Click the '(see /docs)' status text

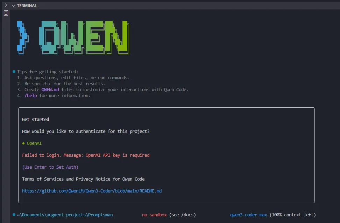pyautogui.click(x=182, y=215)
